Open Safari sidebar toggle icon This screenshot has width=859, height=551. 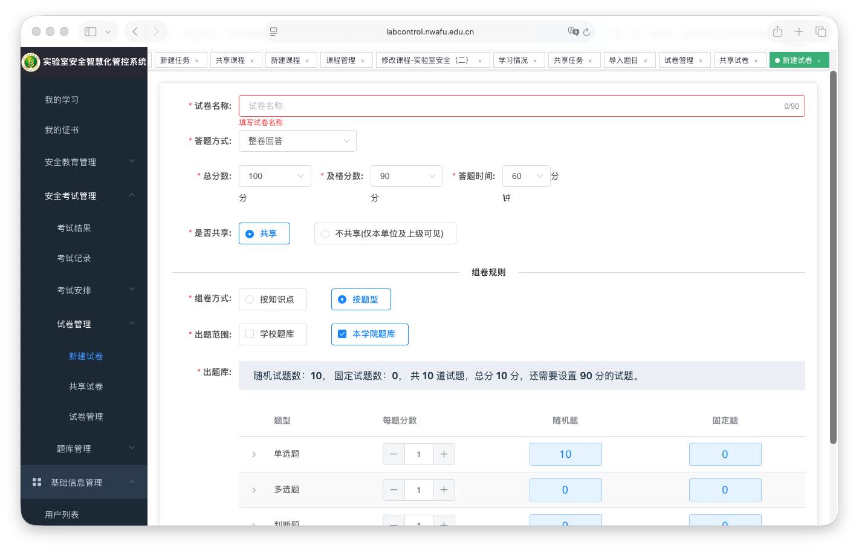91,31
